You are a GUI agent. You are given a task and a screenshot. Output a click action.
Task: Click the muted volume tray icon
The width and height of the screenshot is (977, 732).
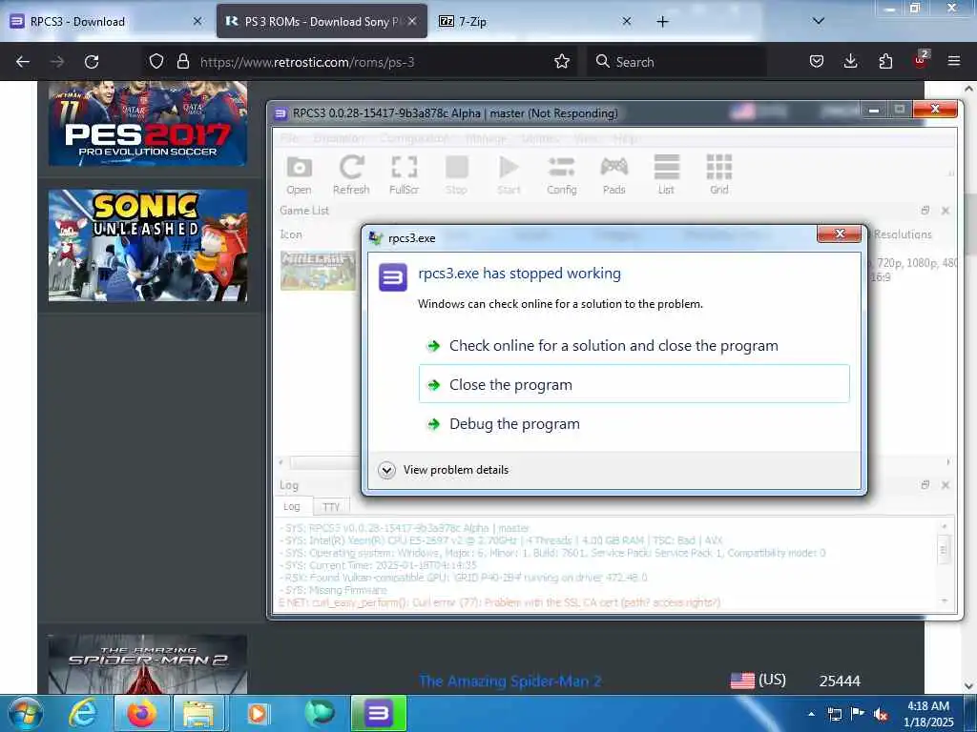pos(881,715)
